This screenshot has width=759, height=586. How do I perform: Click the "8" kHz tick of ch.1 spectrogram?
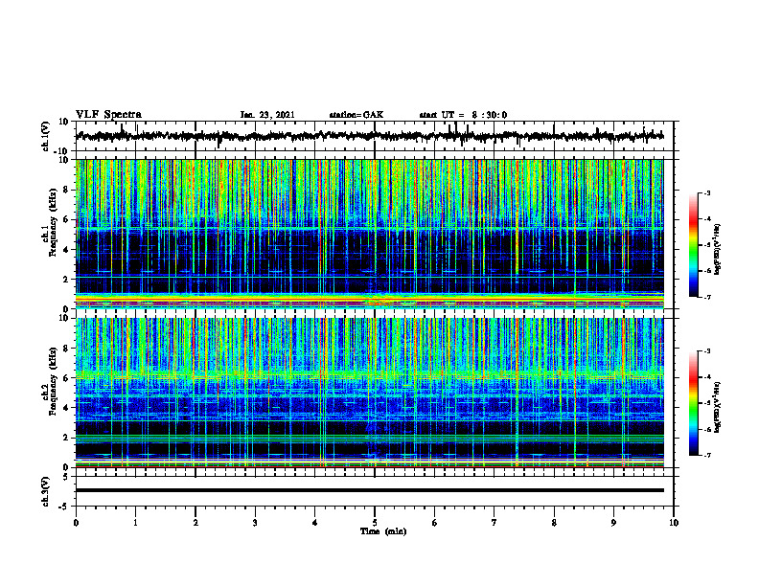[66, 190]
